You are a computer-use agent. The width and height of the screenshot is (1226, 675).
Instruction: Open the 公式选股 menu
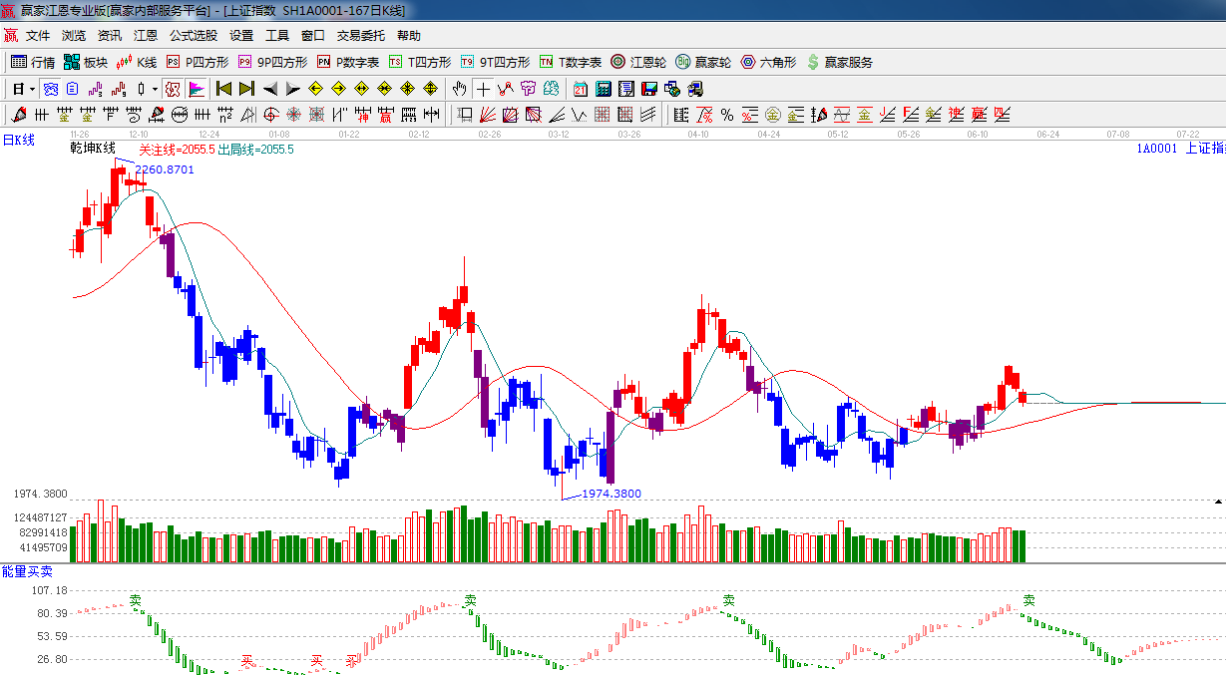tap(193, 35)
